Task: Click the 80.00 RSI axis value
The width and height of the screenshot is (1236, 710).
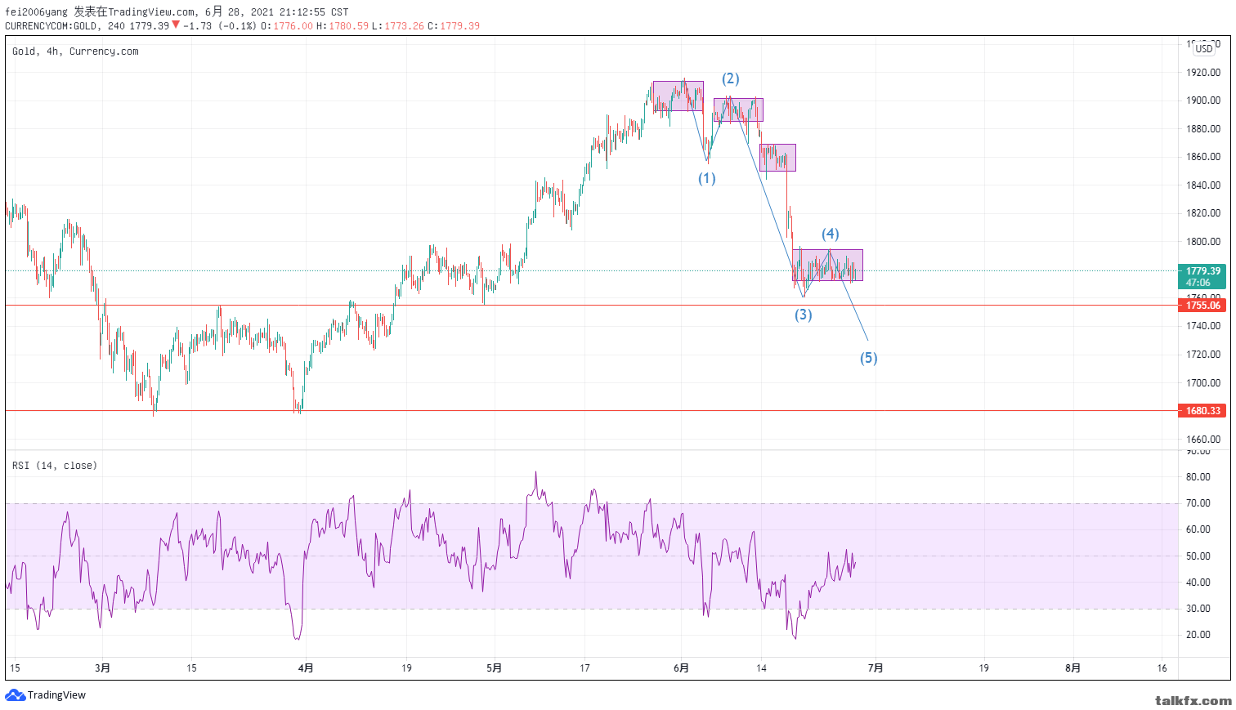Action: tap(1198, 477)
